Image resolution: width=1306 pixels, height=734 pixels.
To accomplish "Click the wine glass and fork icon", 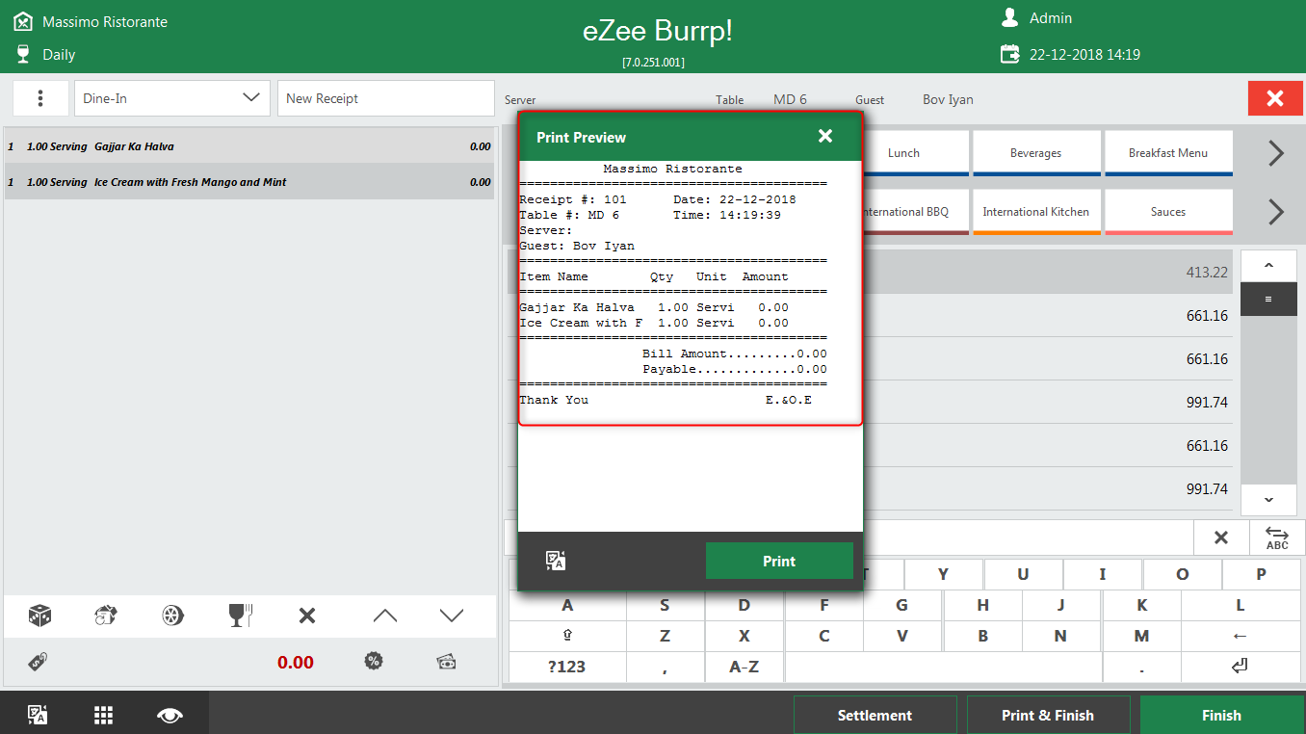I will pyautogui.click(x=240, y=616).
